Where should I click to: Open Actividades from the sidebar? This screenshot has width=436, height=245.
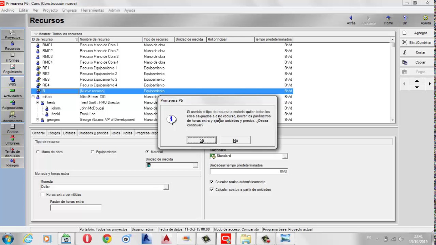pos(12,93)
